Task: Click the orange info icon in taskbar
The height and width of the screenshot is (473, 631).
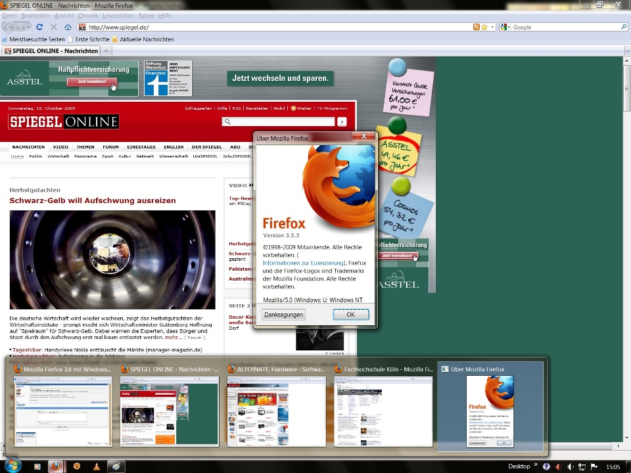Action: point(76,466)
